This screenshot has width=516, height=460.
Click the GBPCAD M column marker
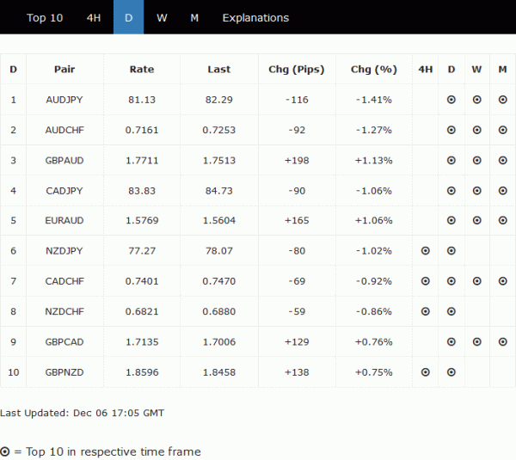[x=502, y=342]
